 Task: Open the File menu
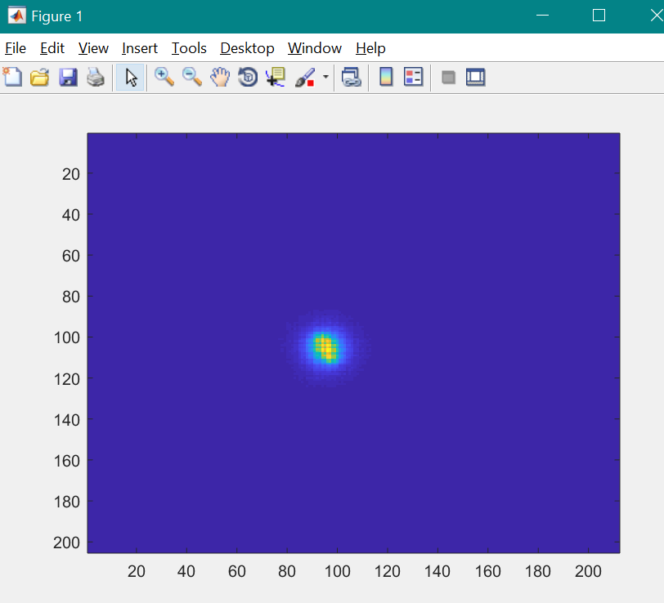[16, 48]
